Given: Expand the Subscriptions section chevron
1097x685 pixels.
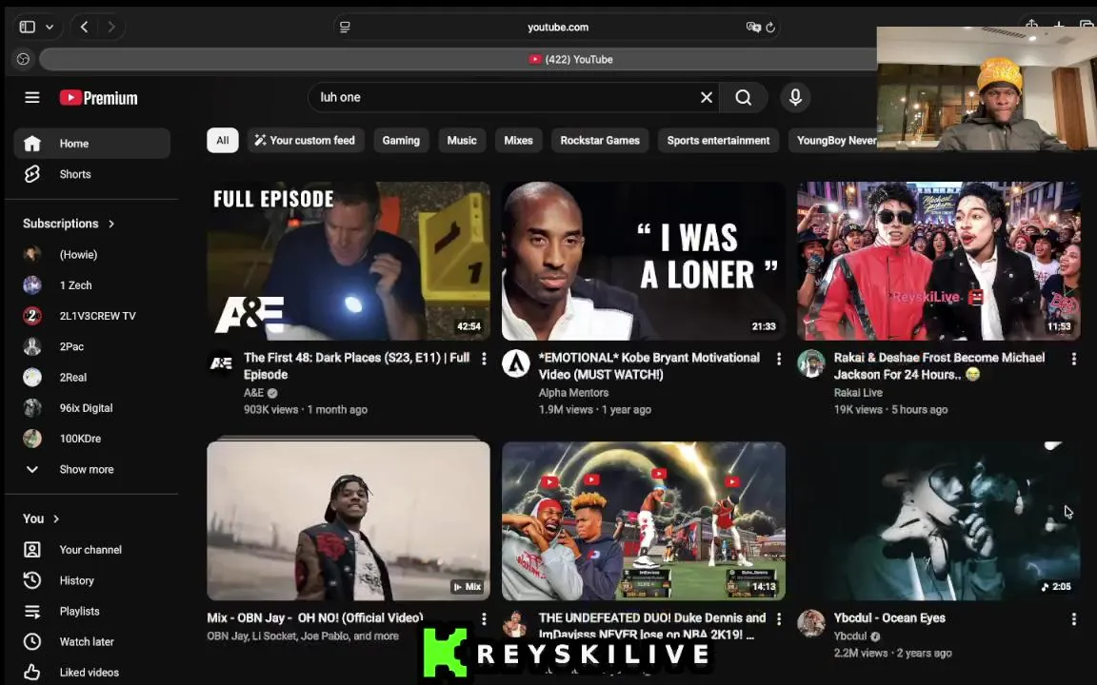Looking at the screenshot, I should [111, 224].
